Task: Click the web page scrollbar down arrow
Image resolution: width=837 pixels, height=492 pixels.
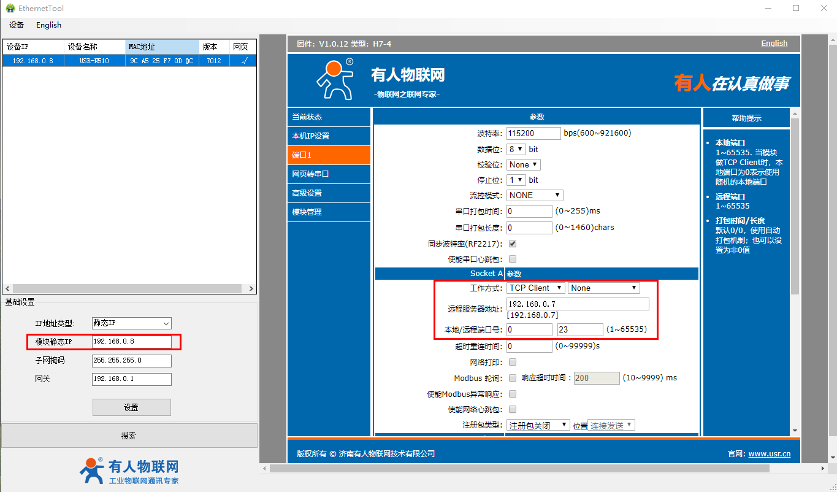Action: point(795,431)
